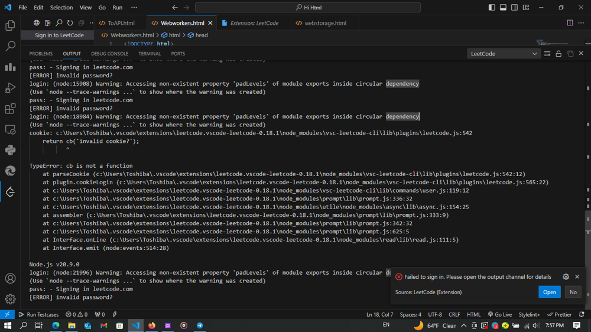Screen dimensions: 591x332
Task: Open the LeetCode view in activity bar
Action: coord(10,191)
